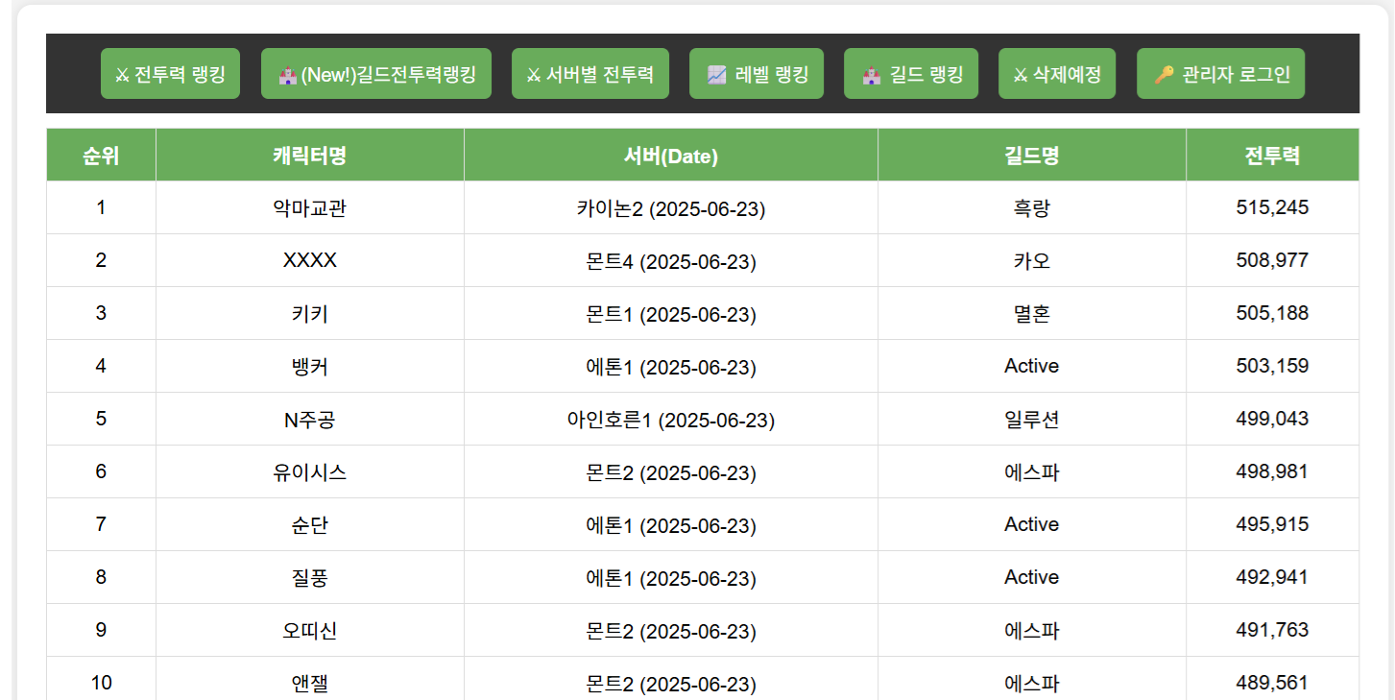Click the crossed swords icon beside 전투력 랭킹

click(123, 75)
